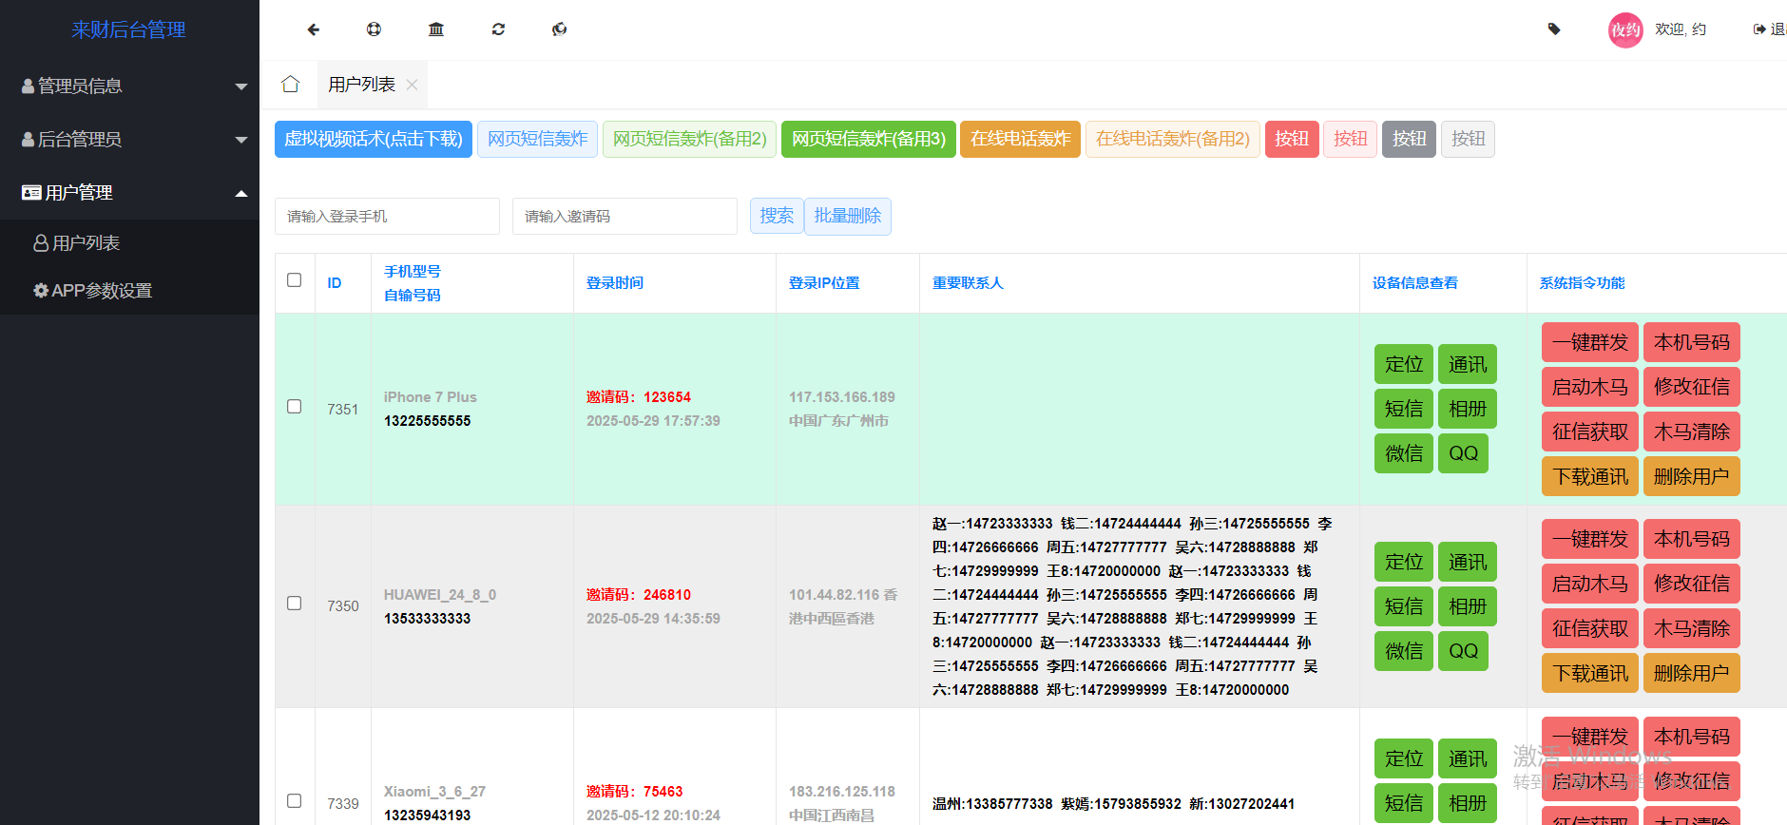Image resolution: width=1787 pixels, height=825 pixels.
Task: Click the ID column header
Action: pos(335,283)
